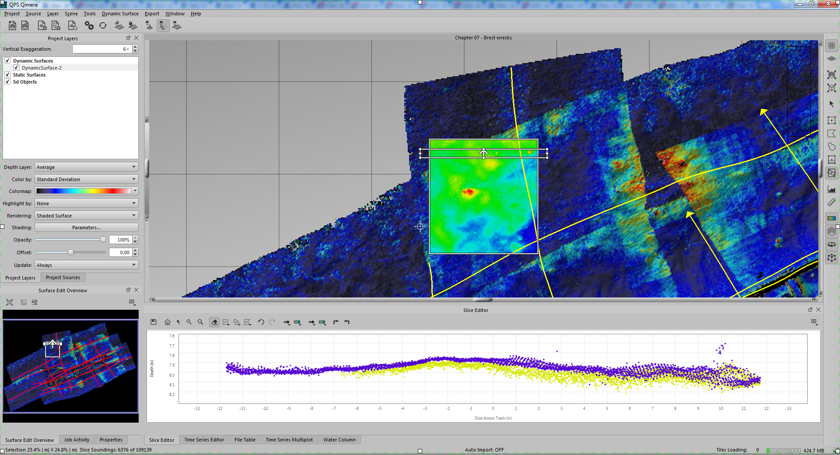This screenshot has width=840, height=455.
Task: Select the ruler measure tool in right sidebar
Action: 832,202
